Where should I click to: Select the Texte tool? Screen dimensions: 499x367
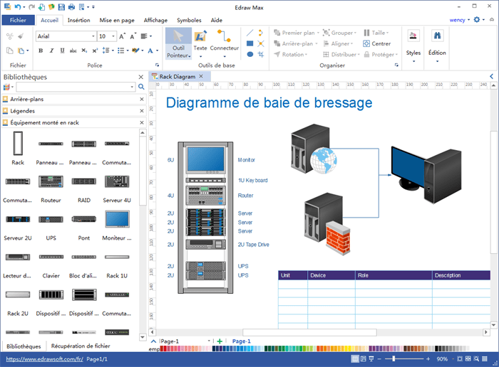pyautogui.click(x=200, y=43)
